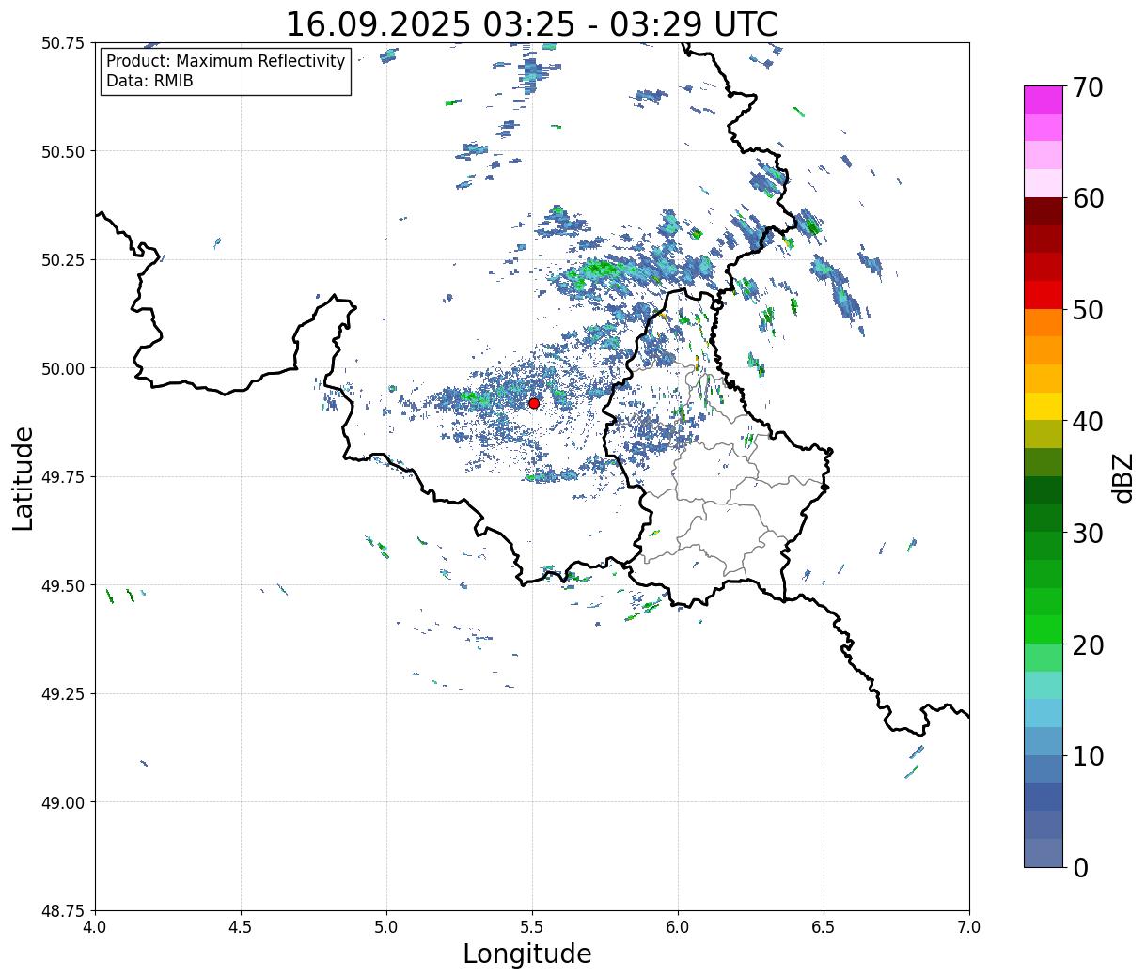Select the dark red 60 dBZ band

(1044, 210)
